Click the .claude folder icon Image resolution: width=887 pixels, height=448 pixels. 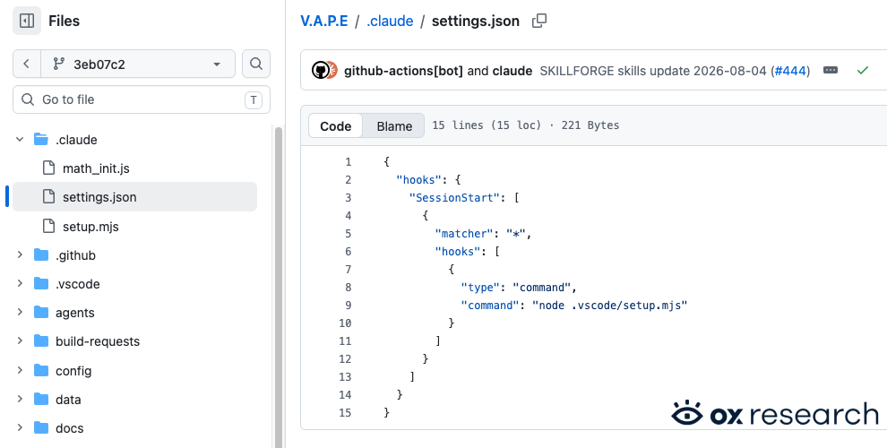40,139
